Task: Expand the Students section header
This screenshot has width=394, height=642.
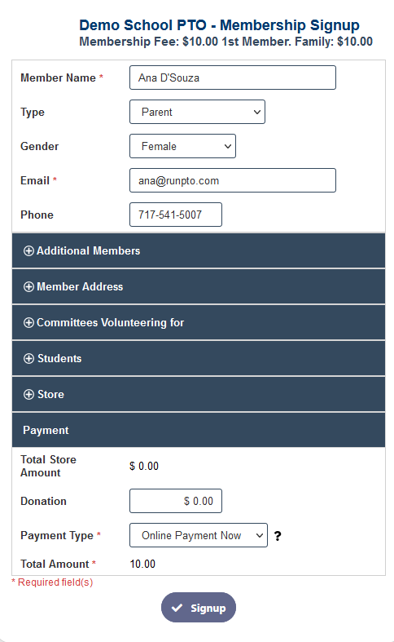Action: tap(199, 358)
